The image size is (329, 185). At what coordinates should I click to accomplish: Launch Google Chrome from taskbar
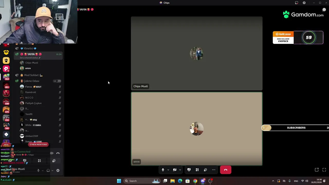(x=195, y=181)
